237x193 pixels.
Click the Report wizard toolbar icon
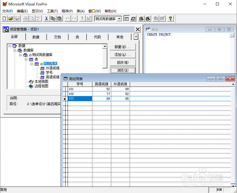tap(148, 18)
